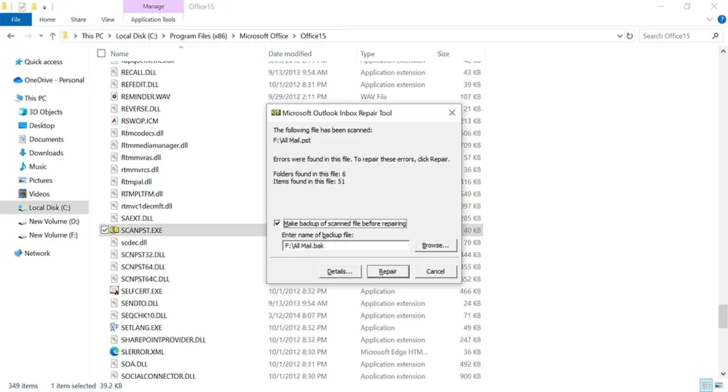Sort files by Date modified column
Image resolution: width=728 pixels, height=392 pixels.
pos(290,54)
